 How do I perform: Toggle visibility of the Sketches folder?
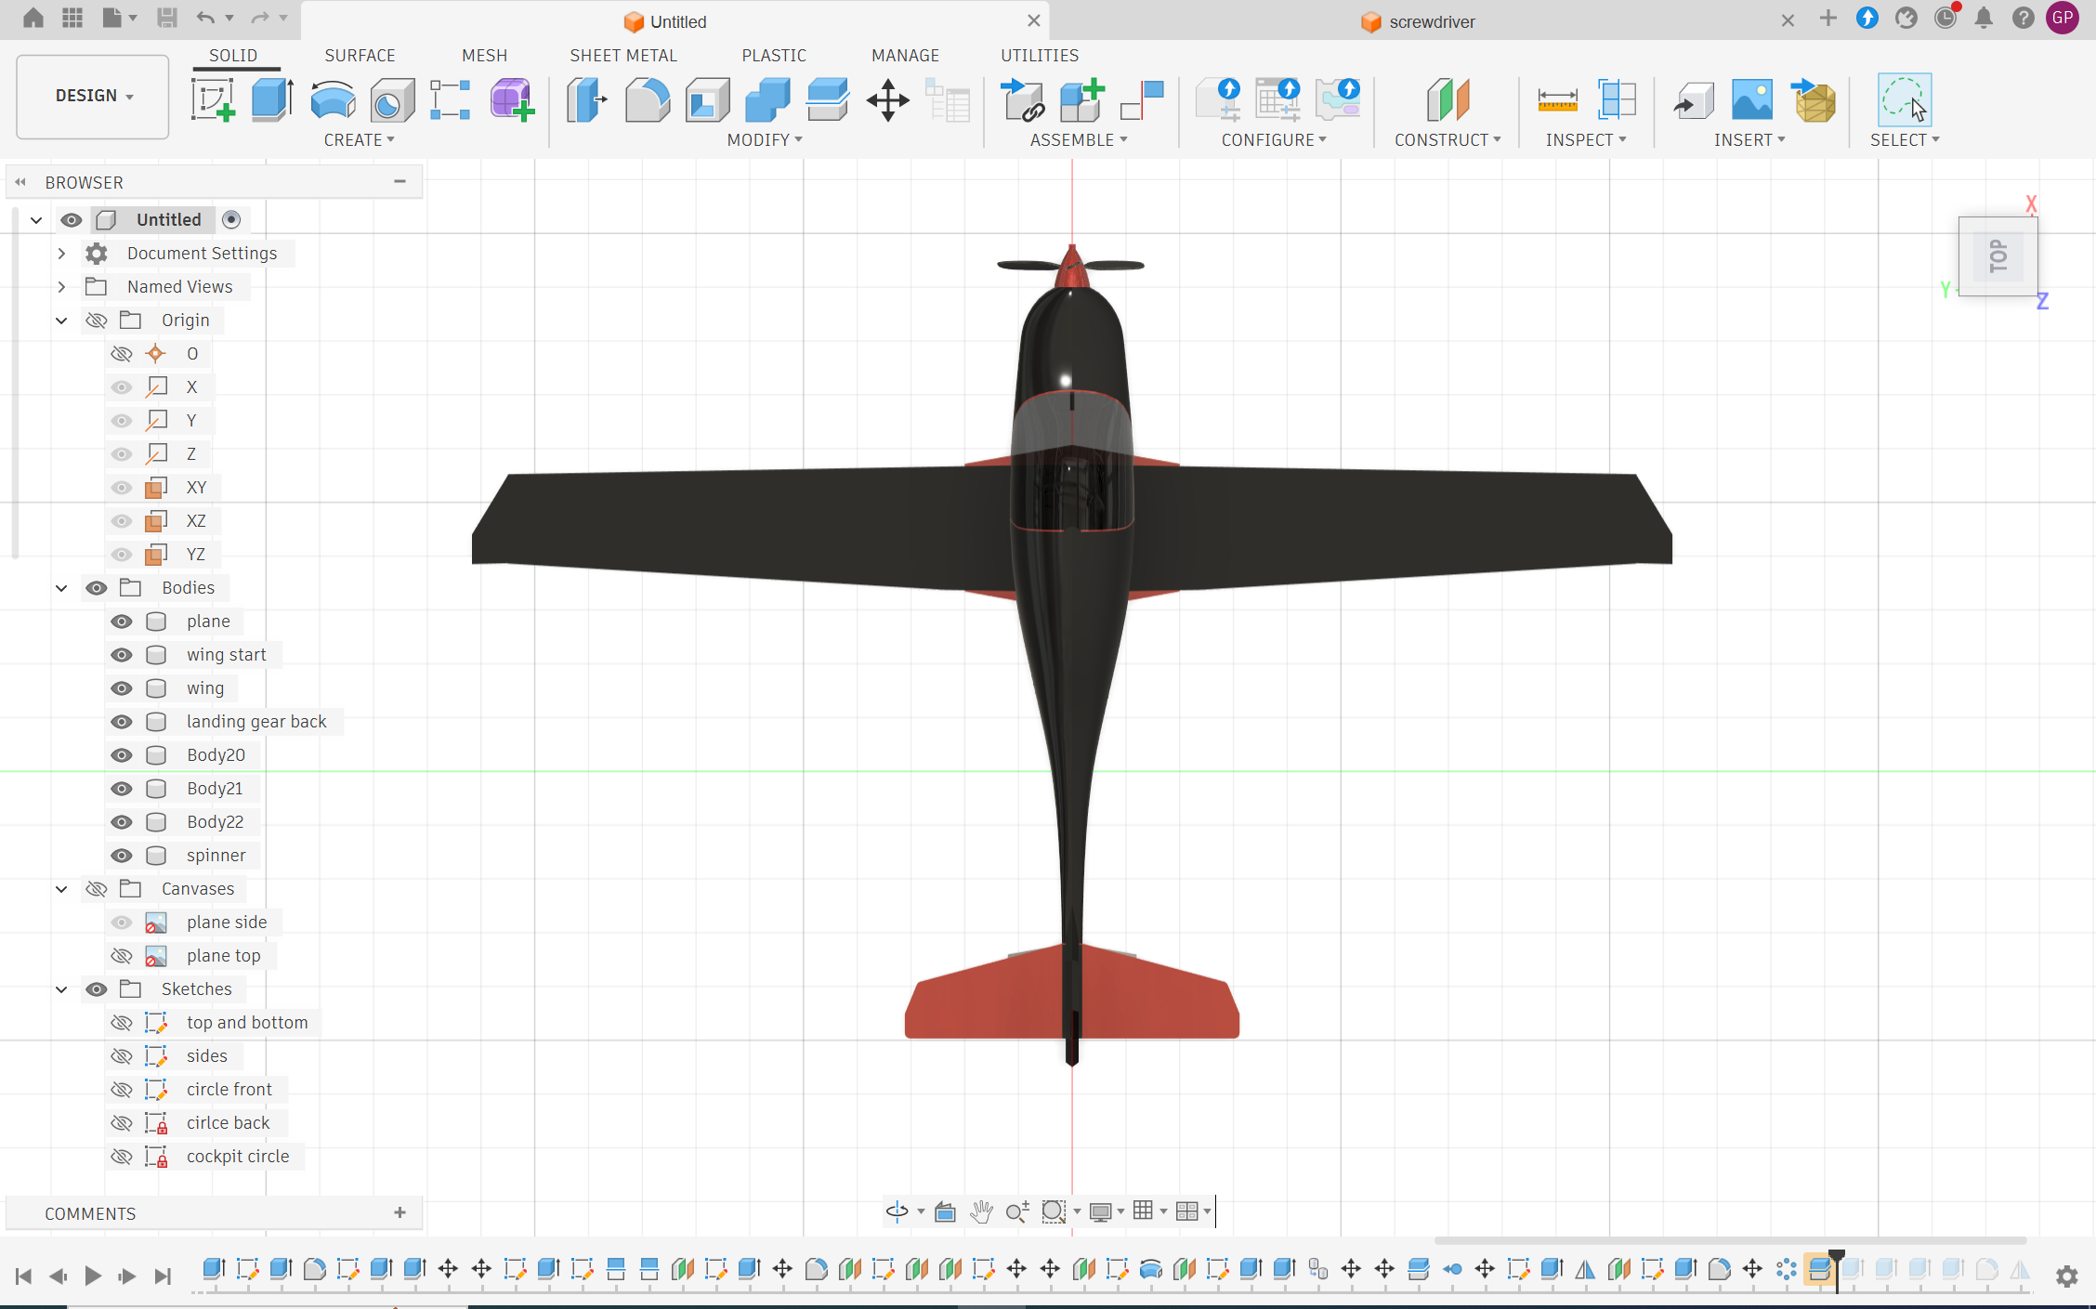point(97,989)
